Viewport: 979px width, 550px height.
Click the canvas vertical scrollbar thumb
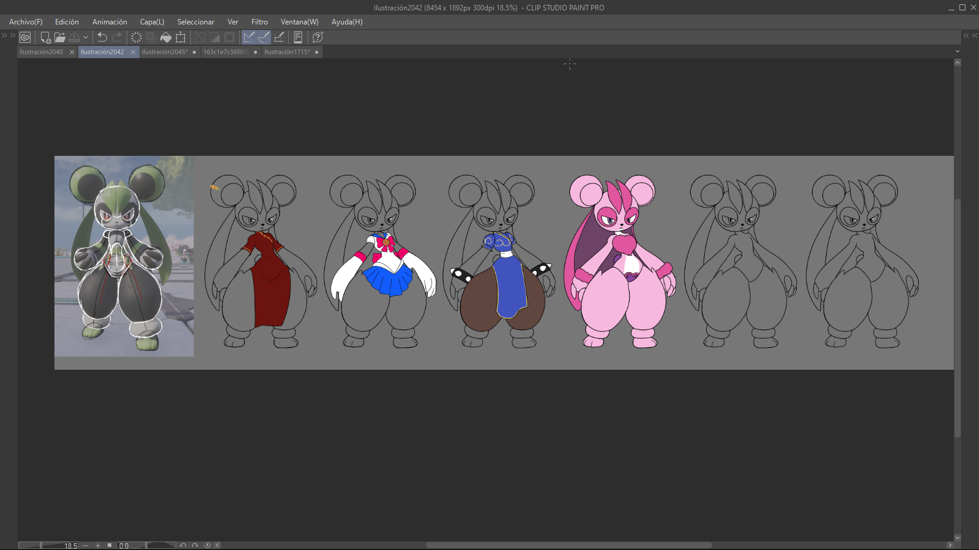pos(958,318)
